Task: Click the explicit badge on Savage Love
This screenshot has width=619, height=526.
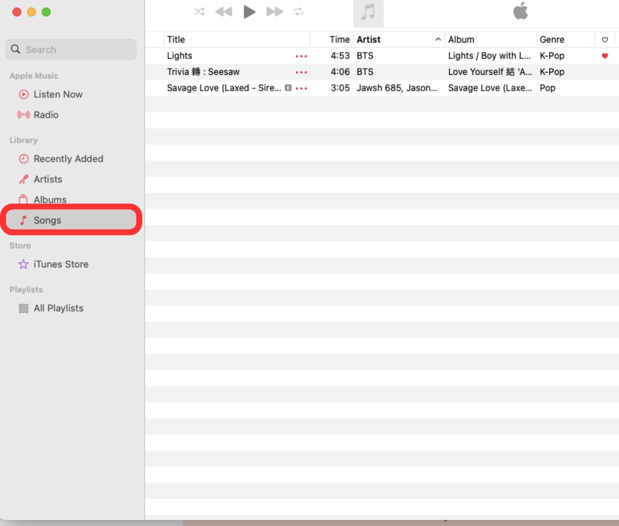Action: (288, 88)
